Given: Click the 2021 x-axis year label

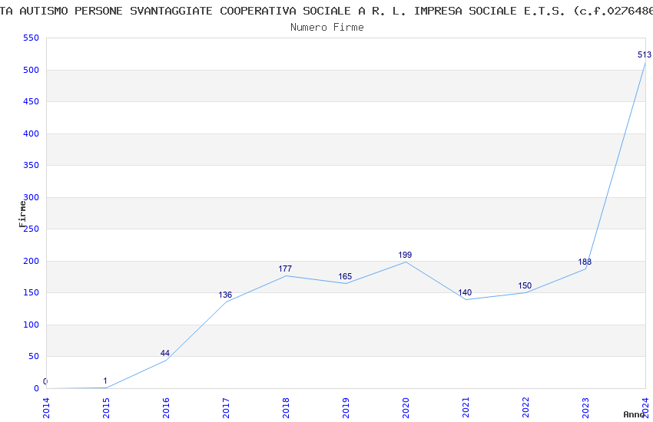Looking at the screenshot, I should (466, 408).
